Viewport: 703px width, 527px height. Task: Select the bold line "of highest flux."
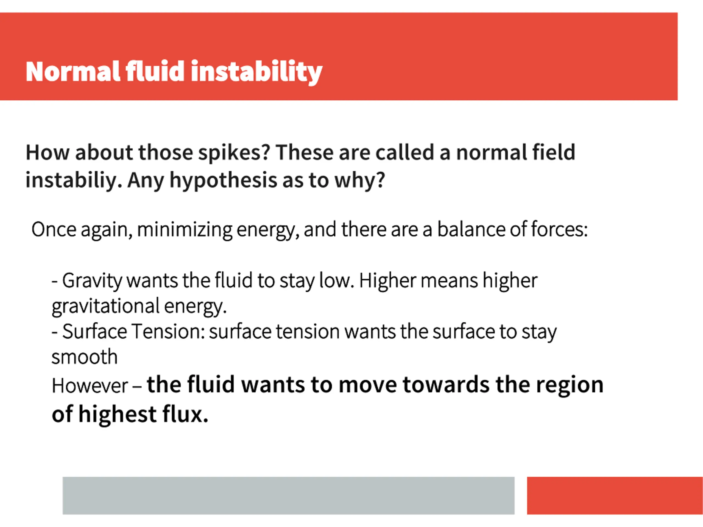[130, 414]
